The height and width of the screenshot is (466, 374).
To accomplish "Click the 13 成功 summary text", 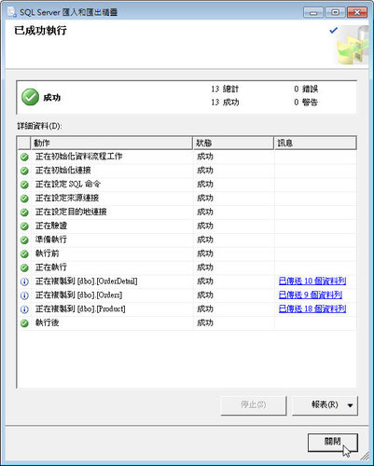I will (225, 103).
